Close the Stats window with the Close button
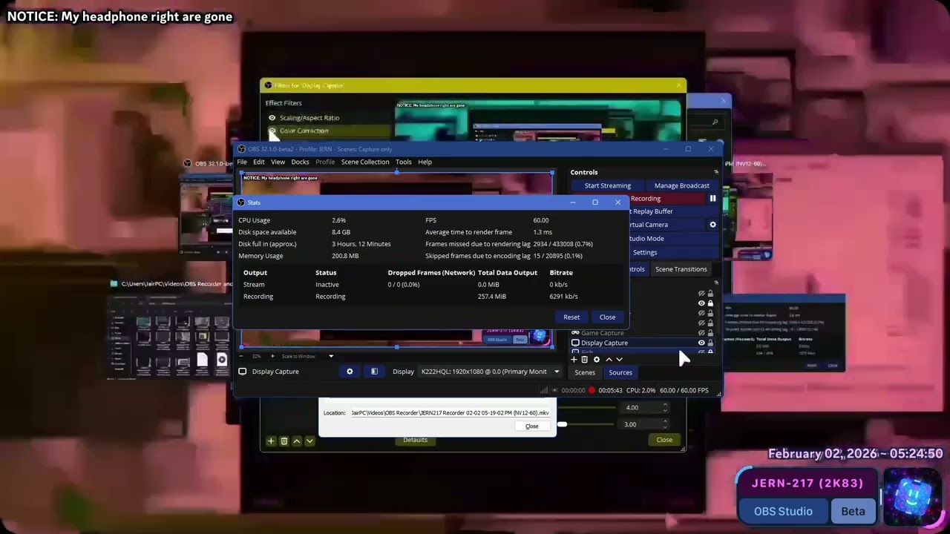 point(607,317)
